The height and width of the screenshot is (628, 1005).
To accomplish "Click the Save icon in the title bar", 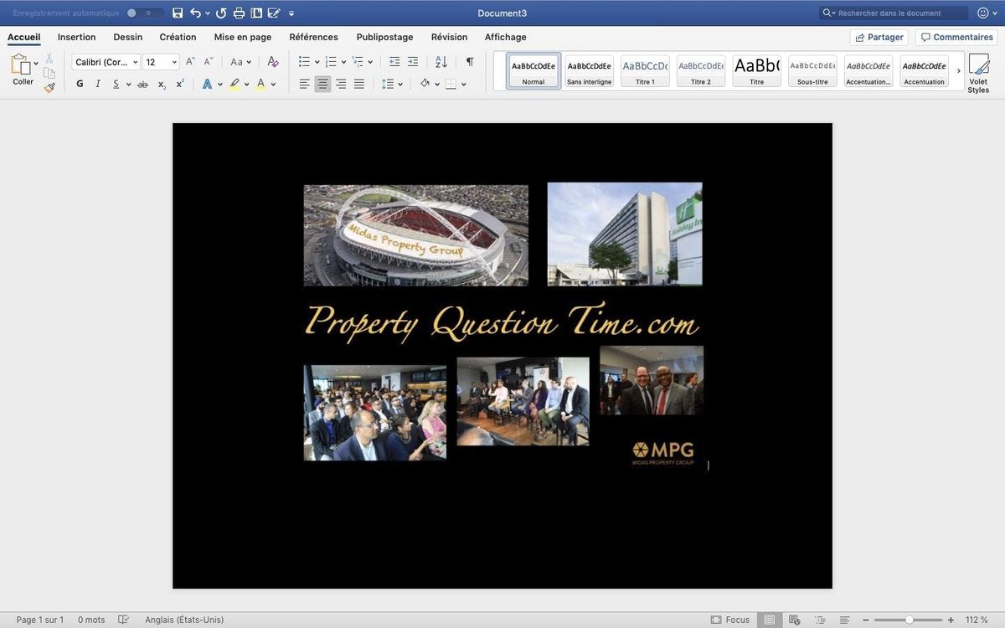I will click(x=178, y=13).
